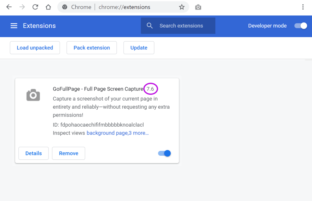Reload the current page

coord(35,7)
